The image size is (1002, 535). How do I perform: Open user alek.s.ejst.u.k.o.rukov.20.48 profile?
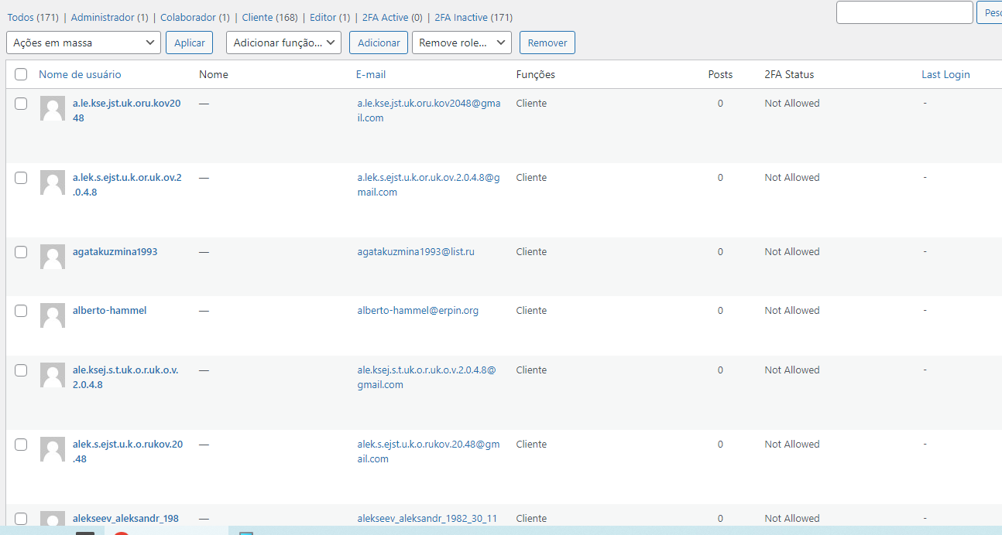point(128,452)
